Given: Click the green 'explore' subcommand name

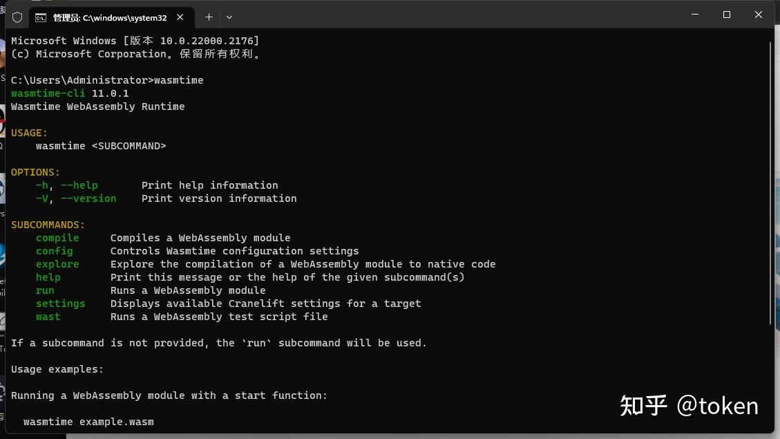Looking at the screenshot, I should [x=57, y=264].
